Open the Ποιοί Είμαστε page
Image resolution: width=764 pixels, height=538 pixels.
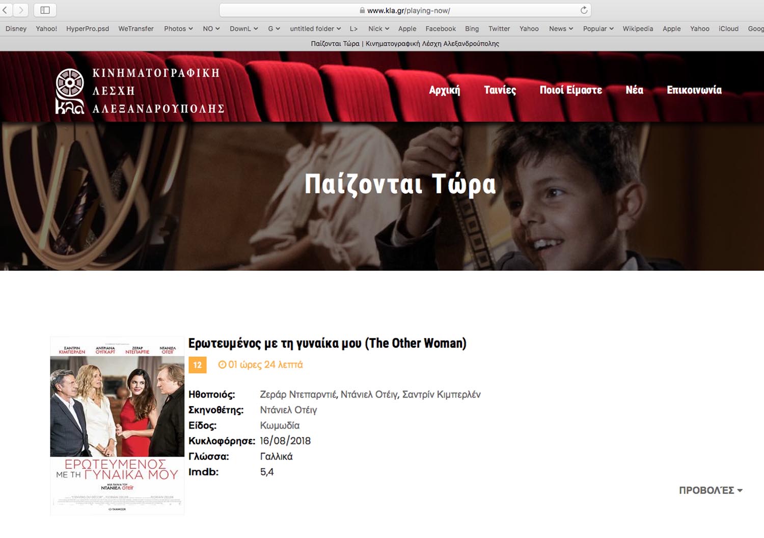[570, 90]
